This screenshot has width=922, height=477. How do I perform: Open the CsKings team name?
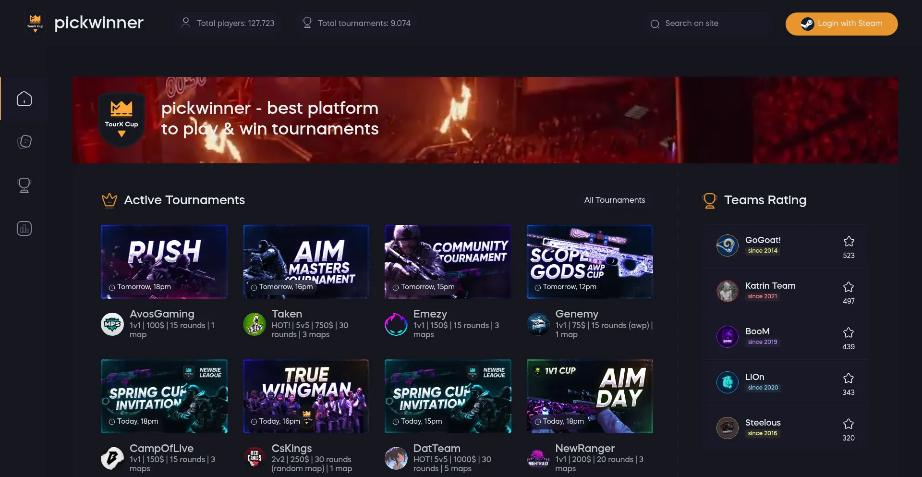pos(291,448)
